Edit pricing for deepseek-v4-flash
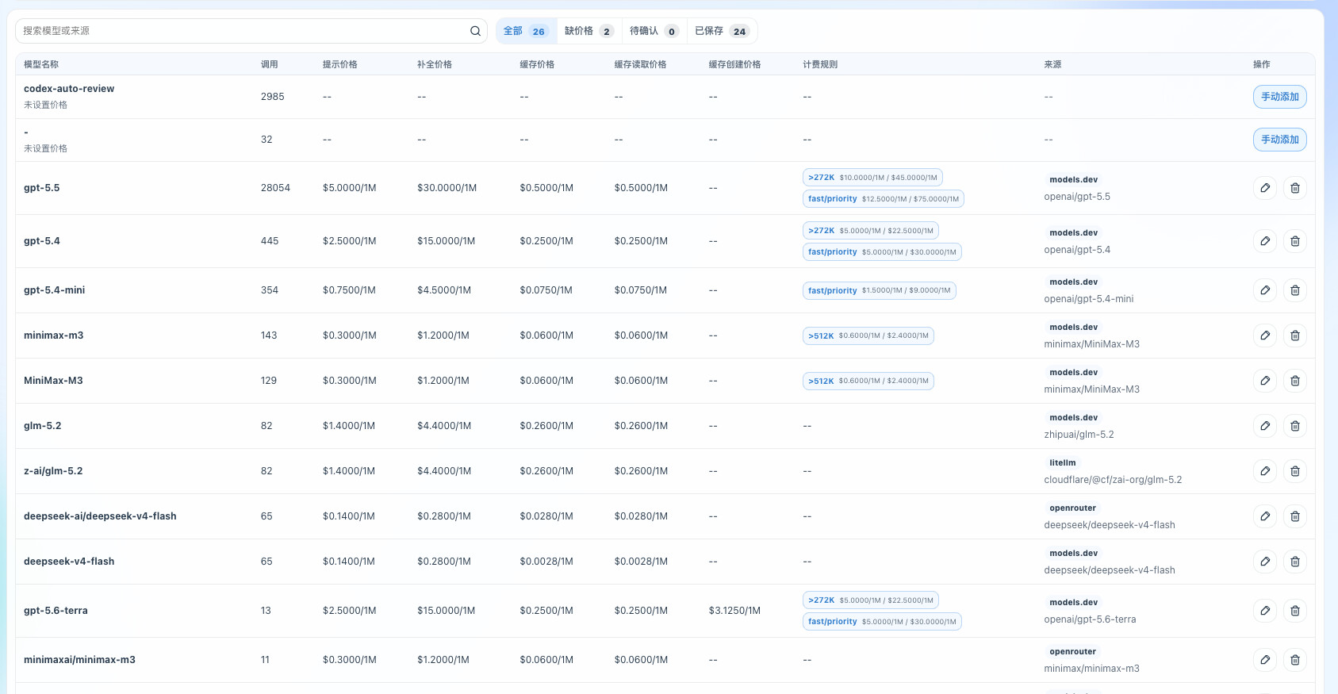The height and width of the screenshot is (694, 1338). coord(1265,562)
